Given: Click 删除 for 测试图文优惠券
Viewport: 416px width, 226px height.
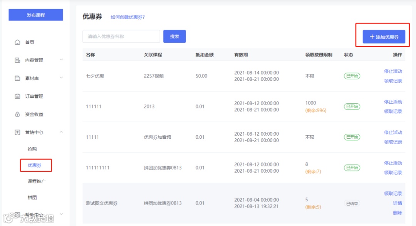Looking at the screenshot, I should [x=398, y=213].
